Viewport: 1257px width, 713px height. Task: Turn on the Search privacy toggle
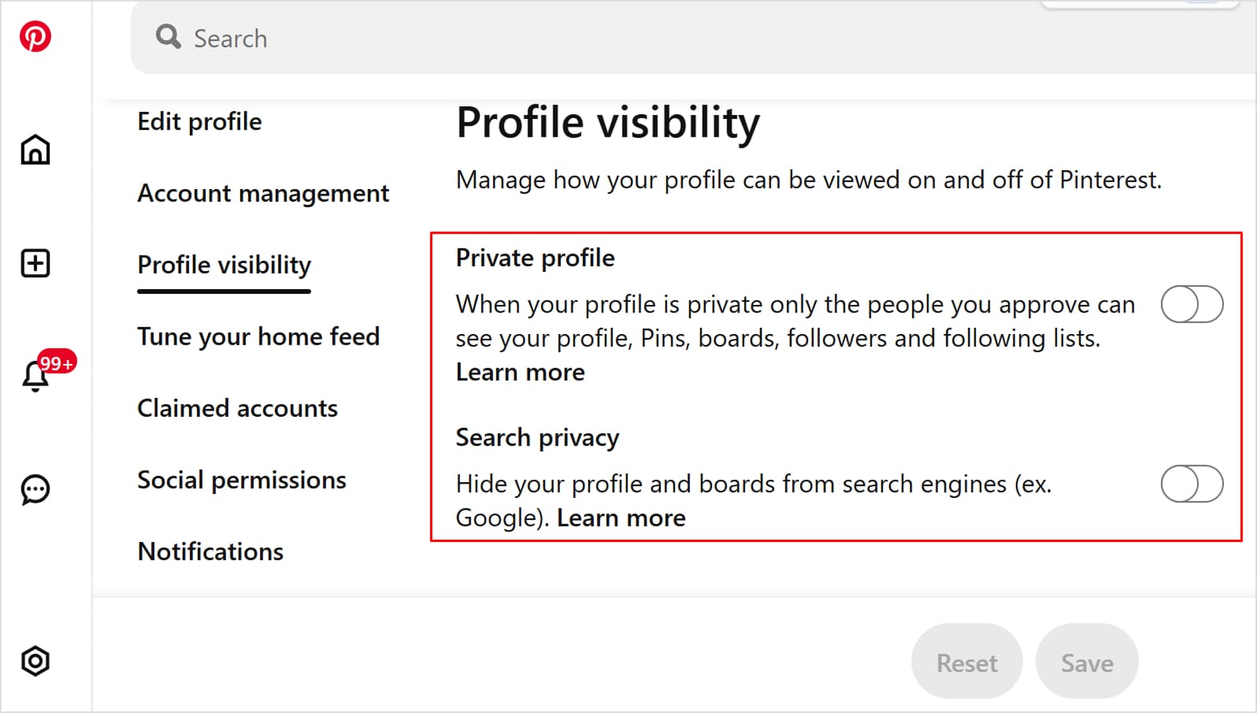[1192, 485]
